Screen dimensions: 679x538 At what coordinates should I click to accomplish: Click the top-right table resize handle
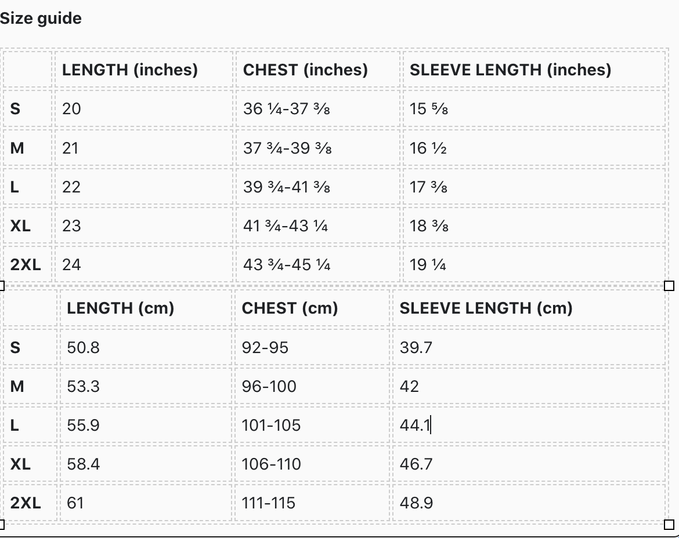click(x=669, y=286)
